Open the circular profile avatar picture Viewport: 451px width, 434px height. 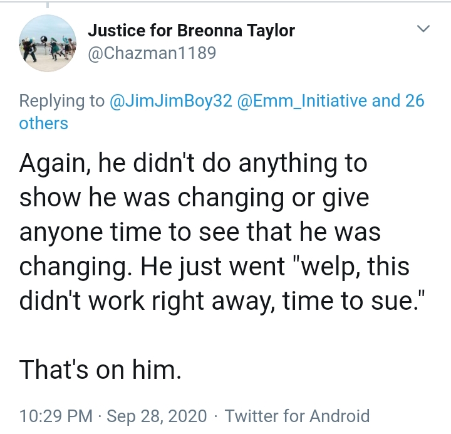48,43
